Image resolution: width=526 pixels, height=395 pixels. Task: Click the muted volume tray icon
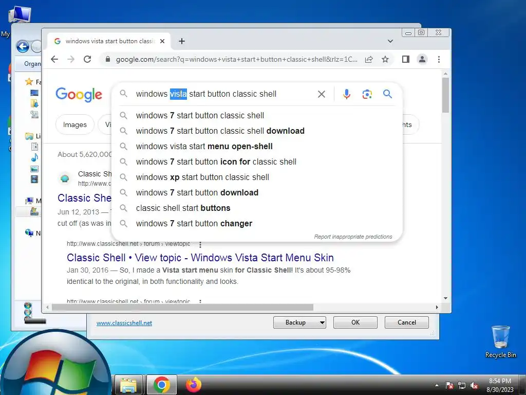[474, 386]
